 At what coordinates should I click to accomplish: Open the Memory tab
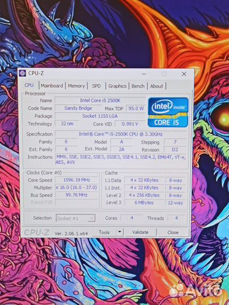76,86
